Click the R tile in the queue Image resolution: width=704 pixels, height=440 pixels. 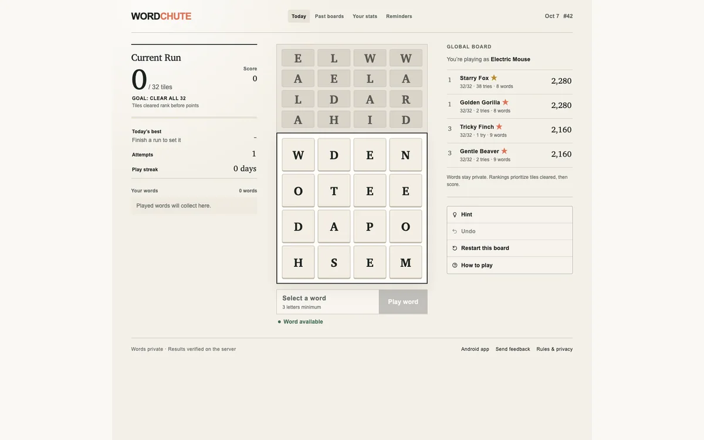[x=406, y=99]
